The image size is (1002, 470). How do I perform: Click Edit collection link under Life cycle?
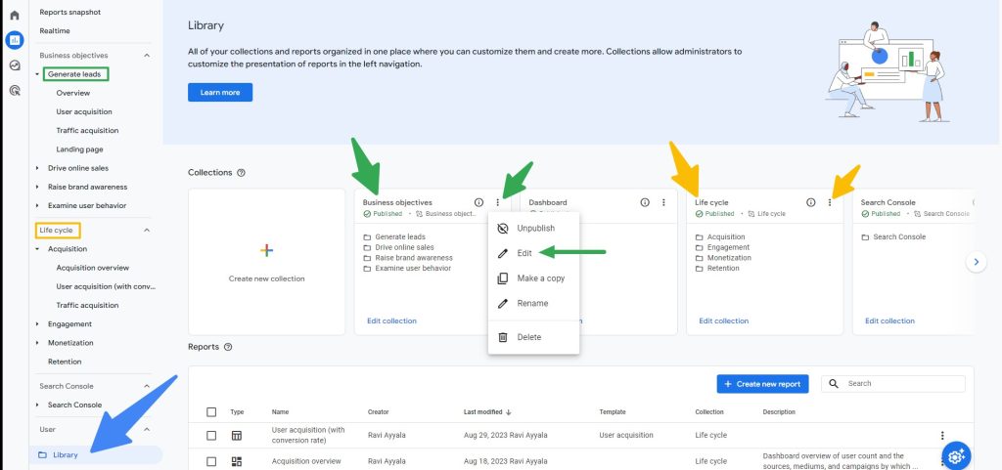pos(723,320)
